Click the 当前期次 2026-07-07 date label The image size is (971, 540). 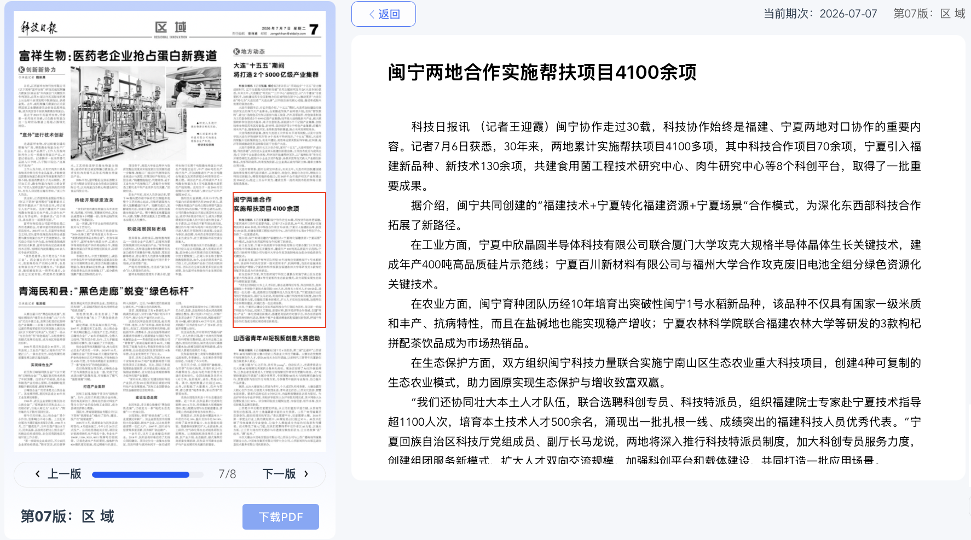(x=820, y=14)
